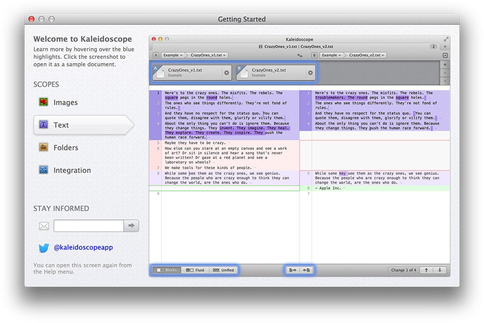484x323 pixels.
Task: Open the A side Example path dropdown
Action: click(173, 55)
